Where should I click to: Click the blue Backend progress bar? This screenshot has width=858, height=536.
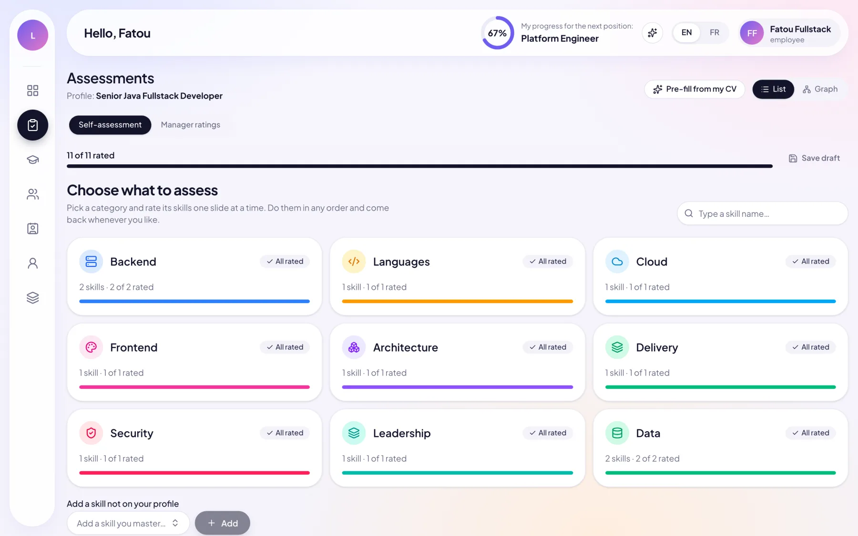[x=194, y=301]
